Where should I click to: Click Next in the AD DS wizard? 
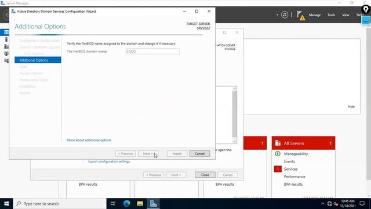[x=148, y=154]
